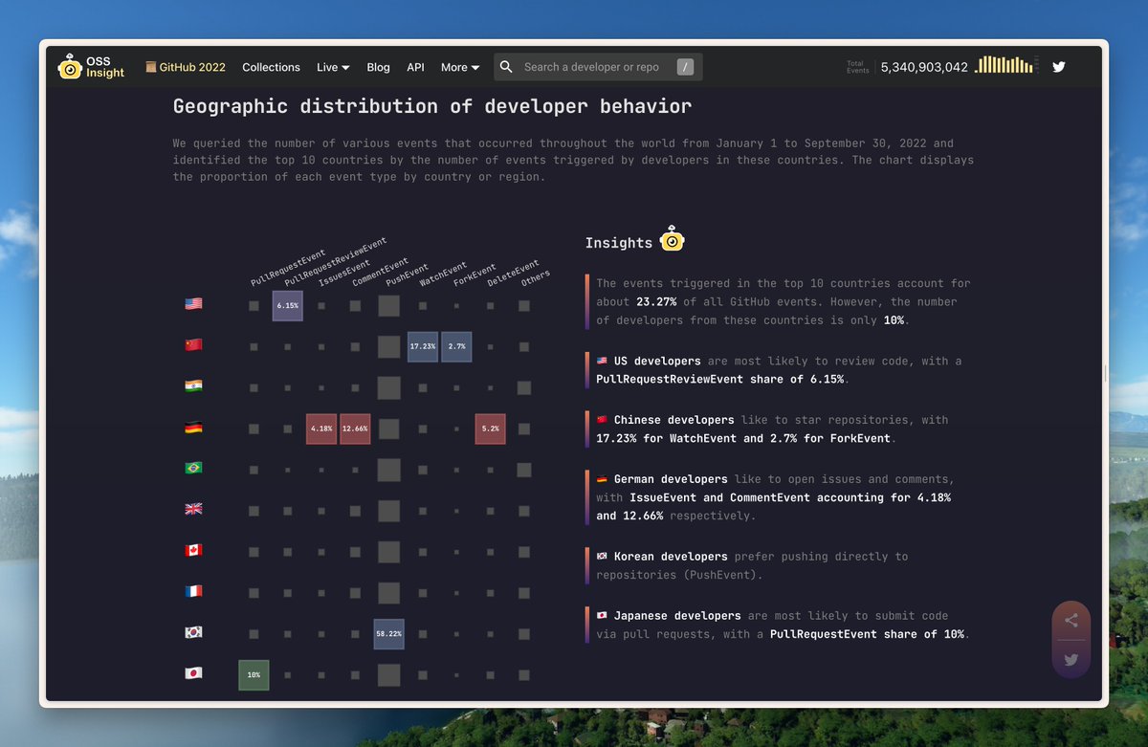Click the Japan flag in the chart
This screenshot has height=747, width=1148.
pyautogui.click(x=193, y=672)
